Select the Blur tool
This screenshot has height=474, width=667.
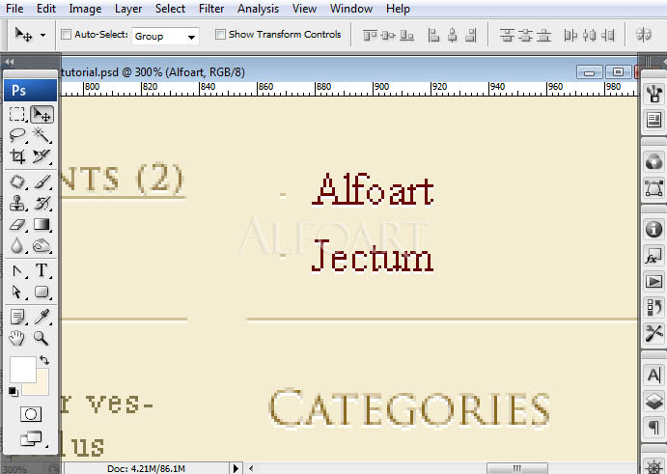[x=17, y=245]
